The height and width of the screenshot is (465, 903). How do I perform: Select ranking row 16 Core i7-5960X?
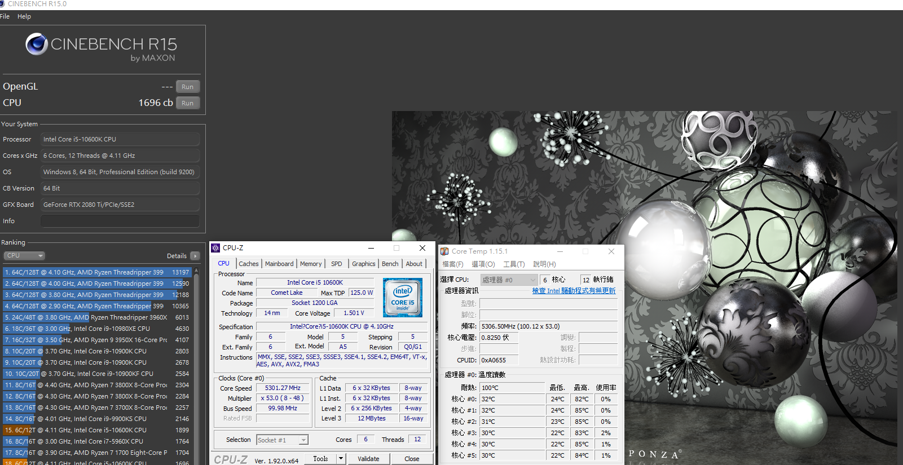point(97,441)
